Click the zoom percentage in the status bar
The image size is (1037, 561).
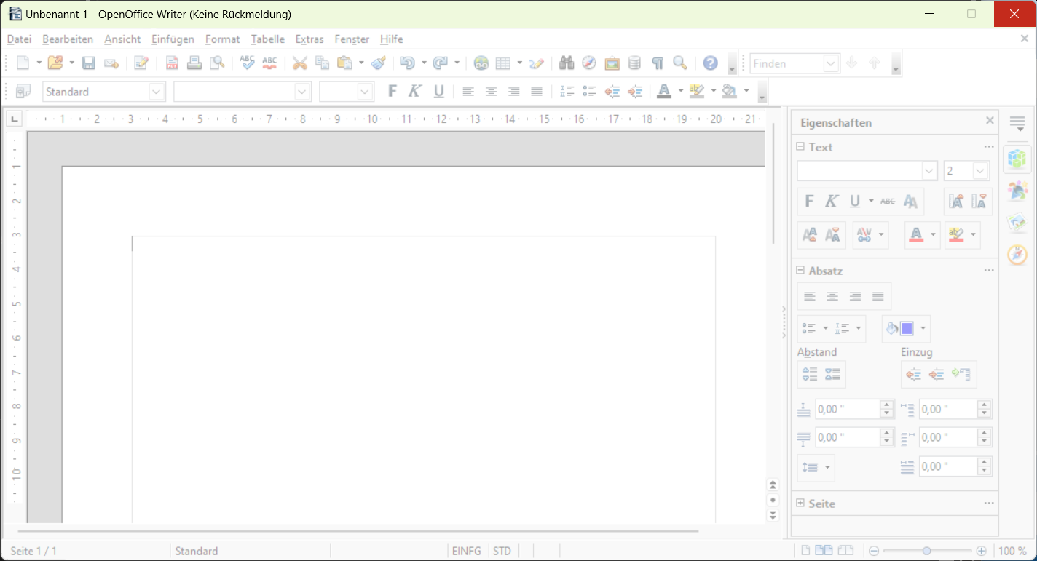(x=1012, y=551)
